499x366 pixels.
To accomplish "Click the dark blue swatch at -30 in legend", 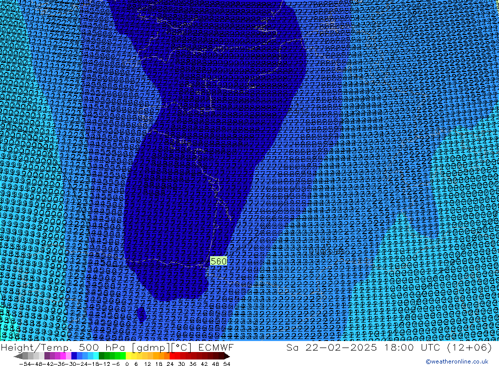I will click(74, 356).
